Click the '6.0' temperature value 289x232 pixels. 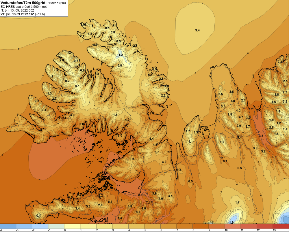(120, 135)
